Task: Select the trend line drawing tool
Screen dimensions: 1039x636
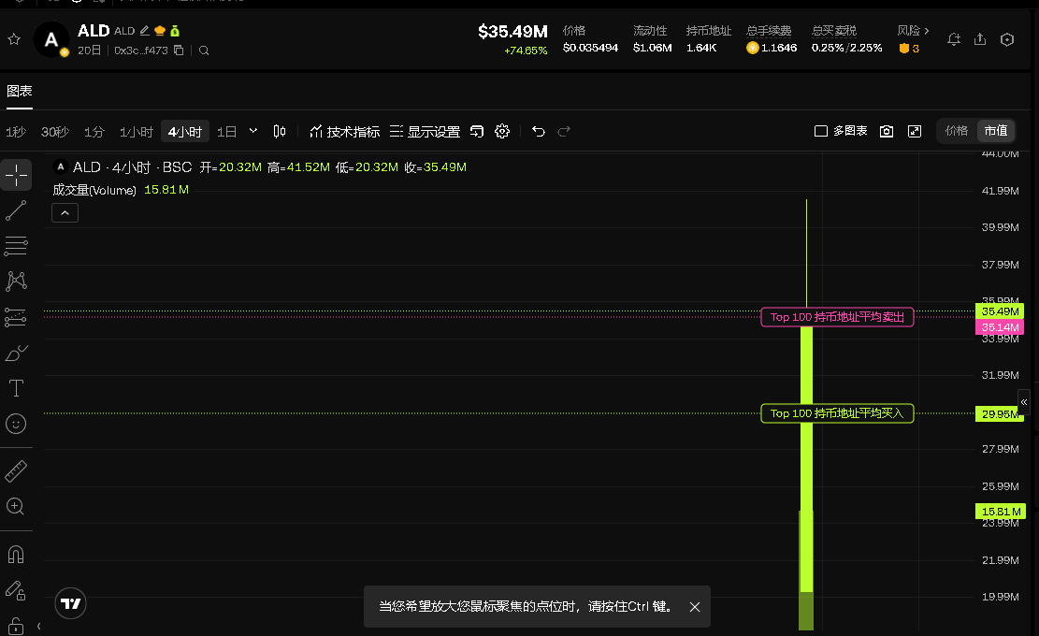Action: (x=16, y=210)
